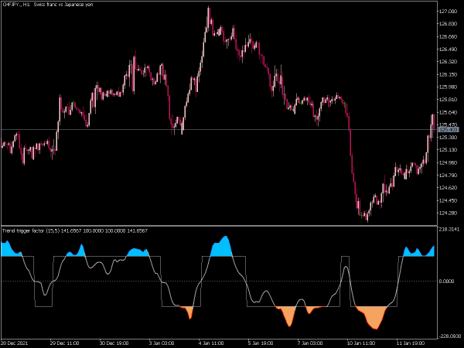The image size is (464, 348).
Task: Click the 126.660 price level label
Action: [449, 36]
